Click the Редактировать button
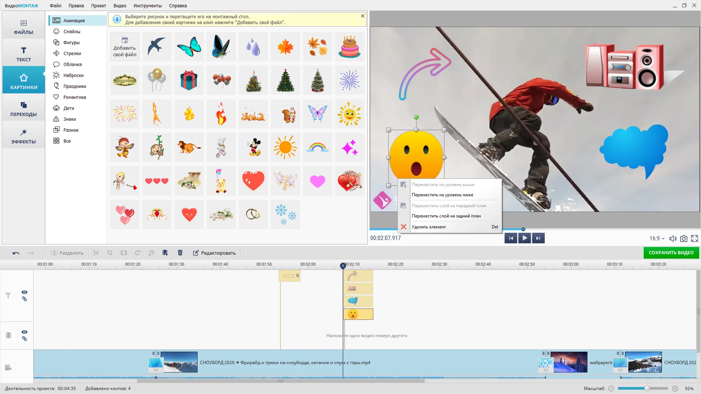The width and height of the screenshot is (701, 394). pos(214,253)
